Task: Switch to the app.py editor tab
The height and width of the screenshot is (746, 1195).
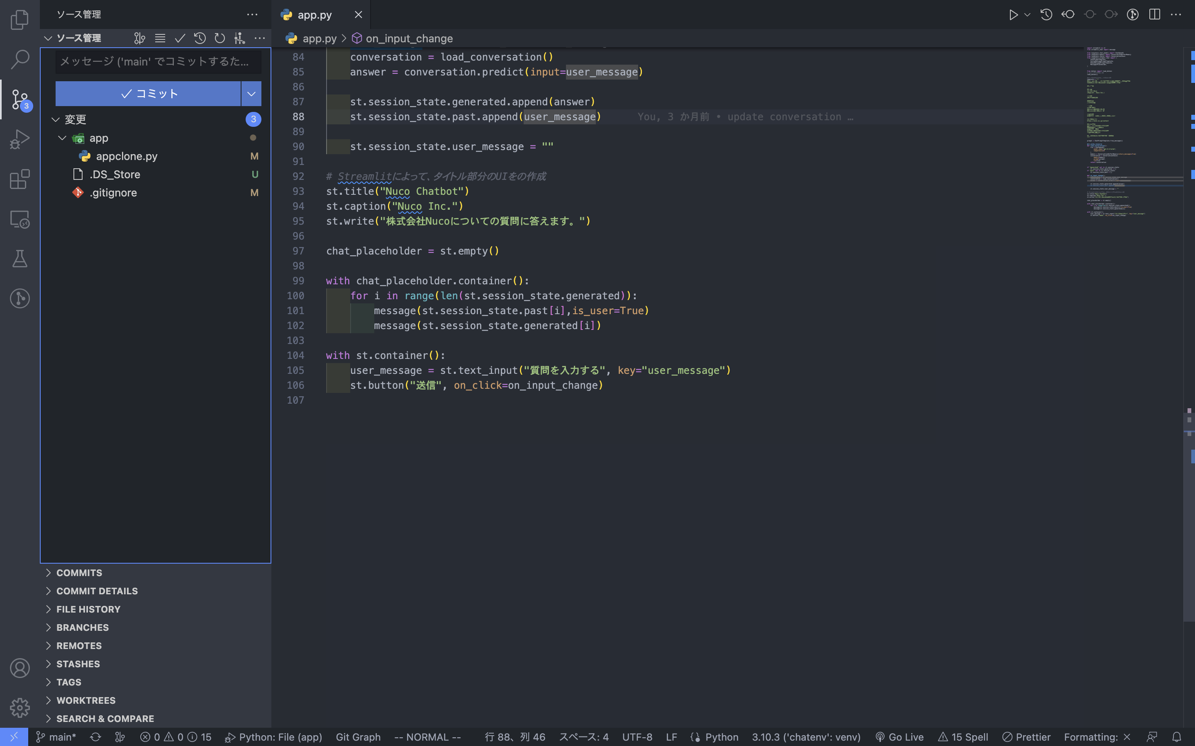Action: tap(315, 15)
